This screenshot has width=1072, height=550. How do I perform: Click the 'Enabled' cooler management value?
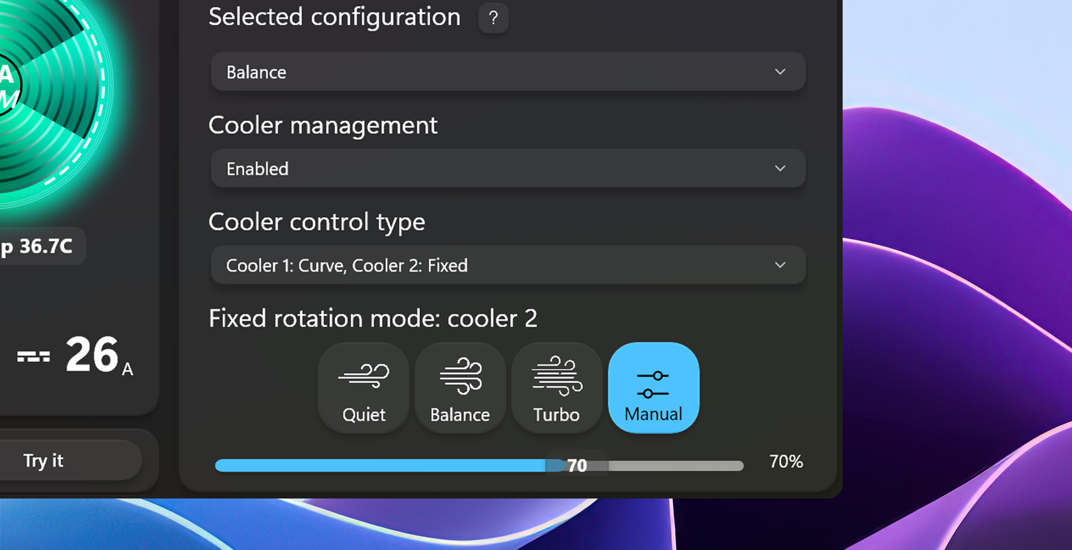(x=258, y=169)
